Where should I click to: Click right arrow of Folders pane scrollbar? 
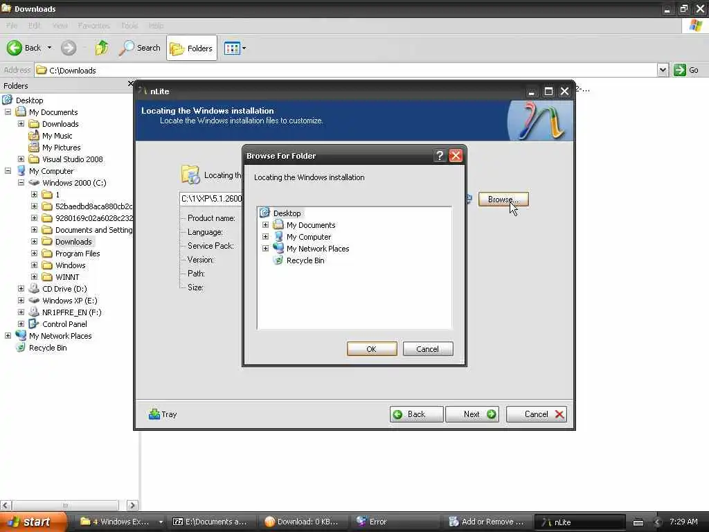132,505
